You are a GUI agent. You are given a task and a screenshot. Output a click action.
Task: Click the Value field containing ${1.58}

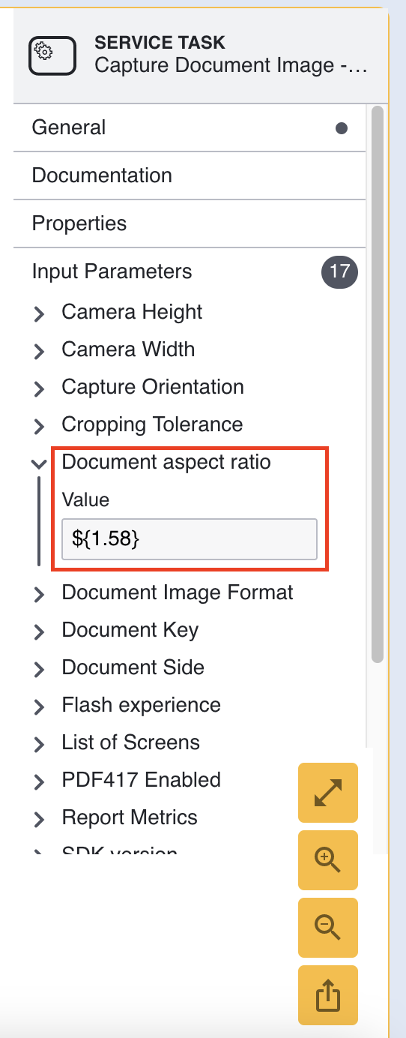pyautogui.click(x=190, y=538)
